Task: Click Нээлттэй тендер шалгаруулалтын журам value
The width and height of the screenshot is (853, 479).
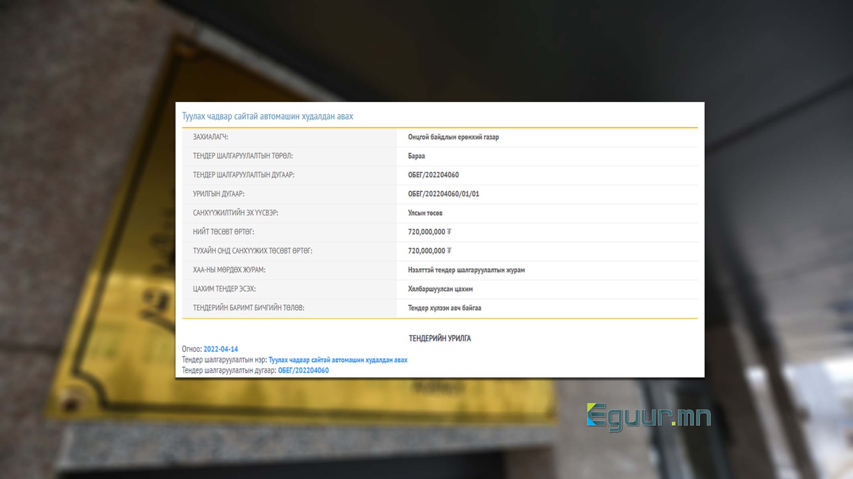Action: tap(466, 270)
